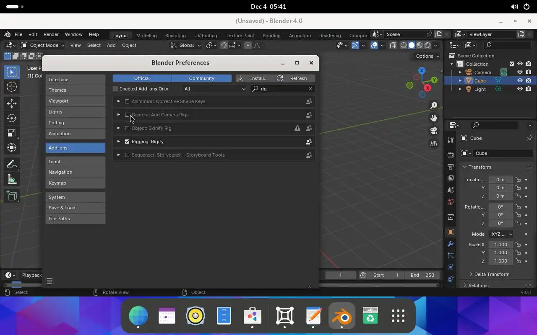Hide Light in viewport via eye icon
This screenshot has height=335, width=537.
tap(520, 89)
